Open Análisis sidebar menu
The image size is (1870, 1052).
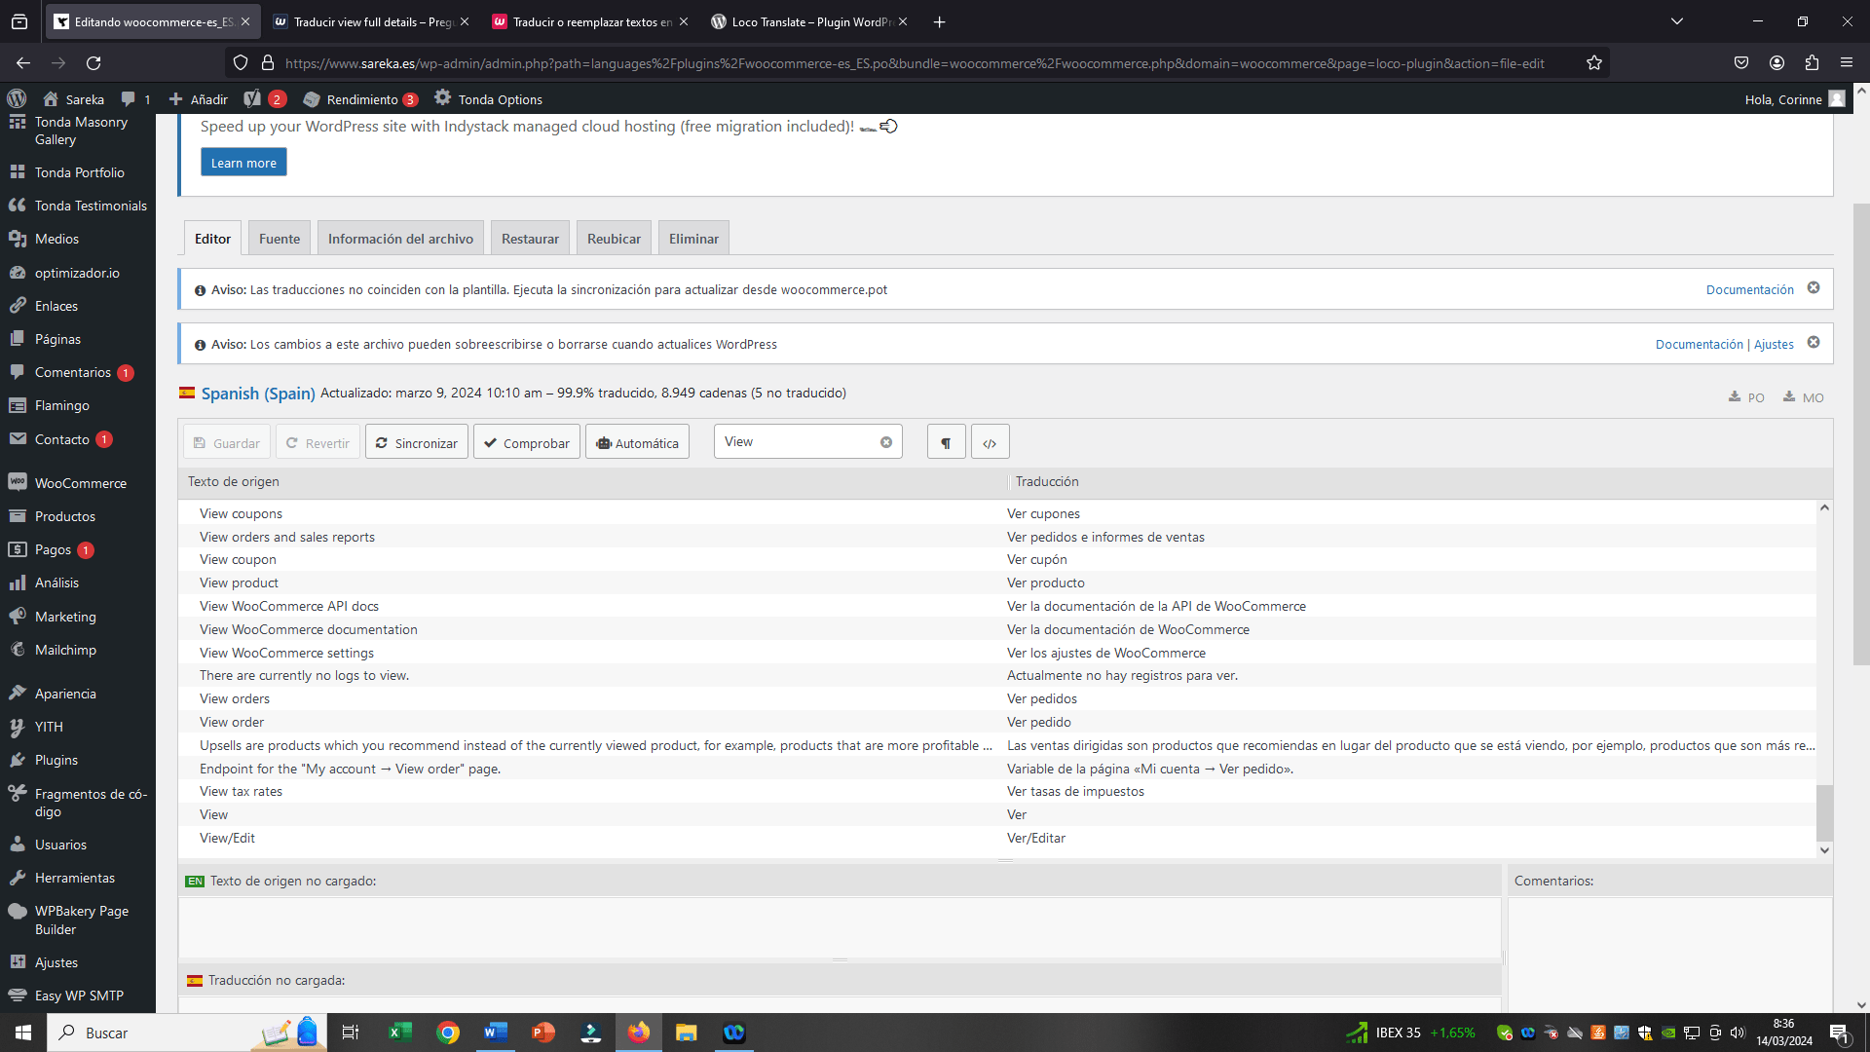(78, 582)
